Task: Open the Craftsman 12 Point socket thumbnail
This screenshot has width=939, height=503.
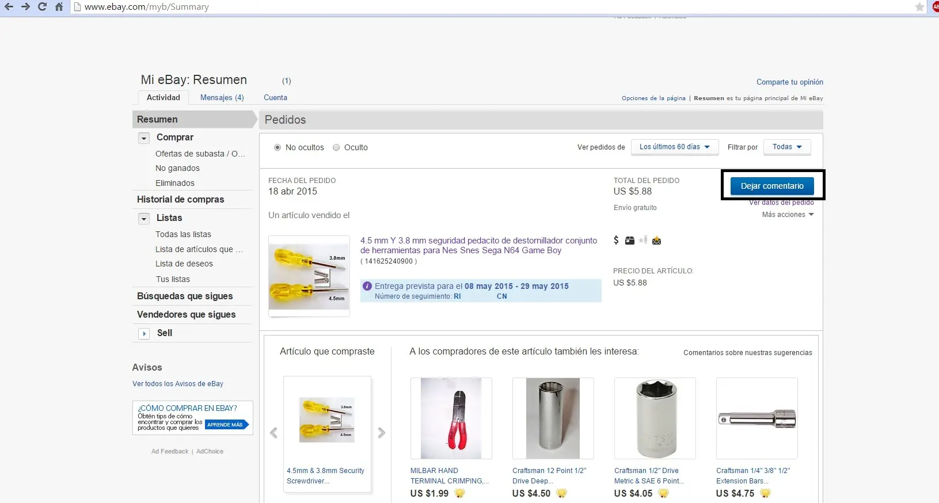Action: (553, 418)
